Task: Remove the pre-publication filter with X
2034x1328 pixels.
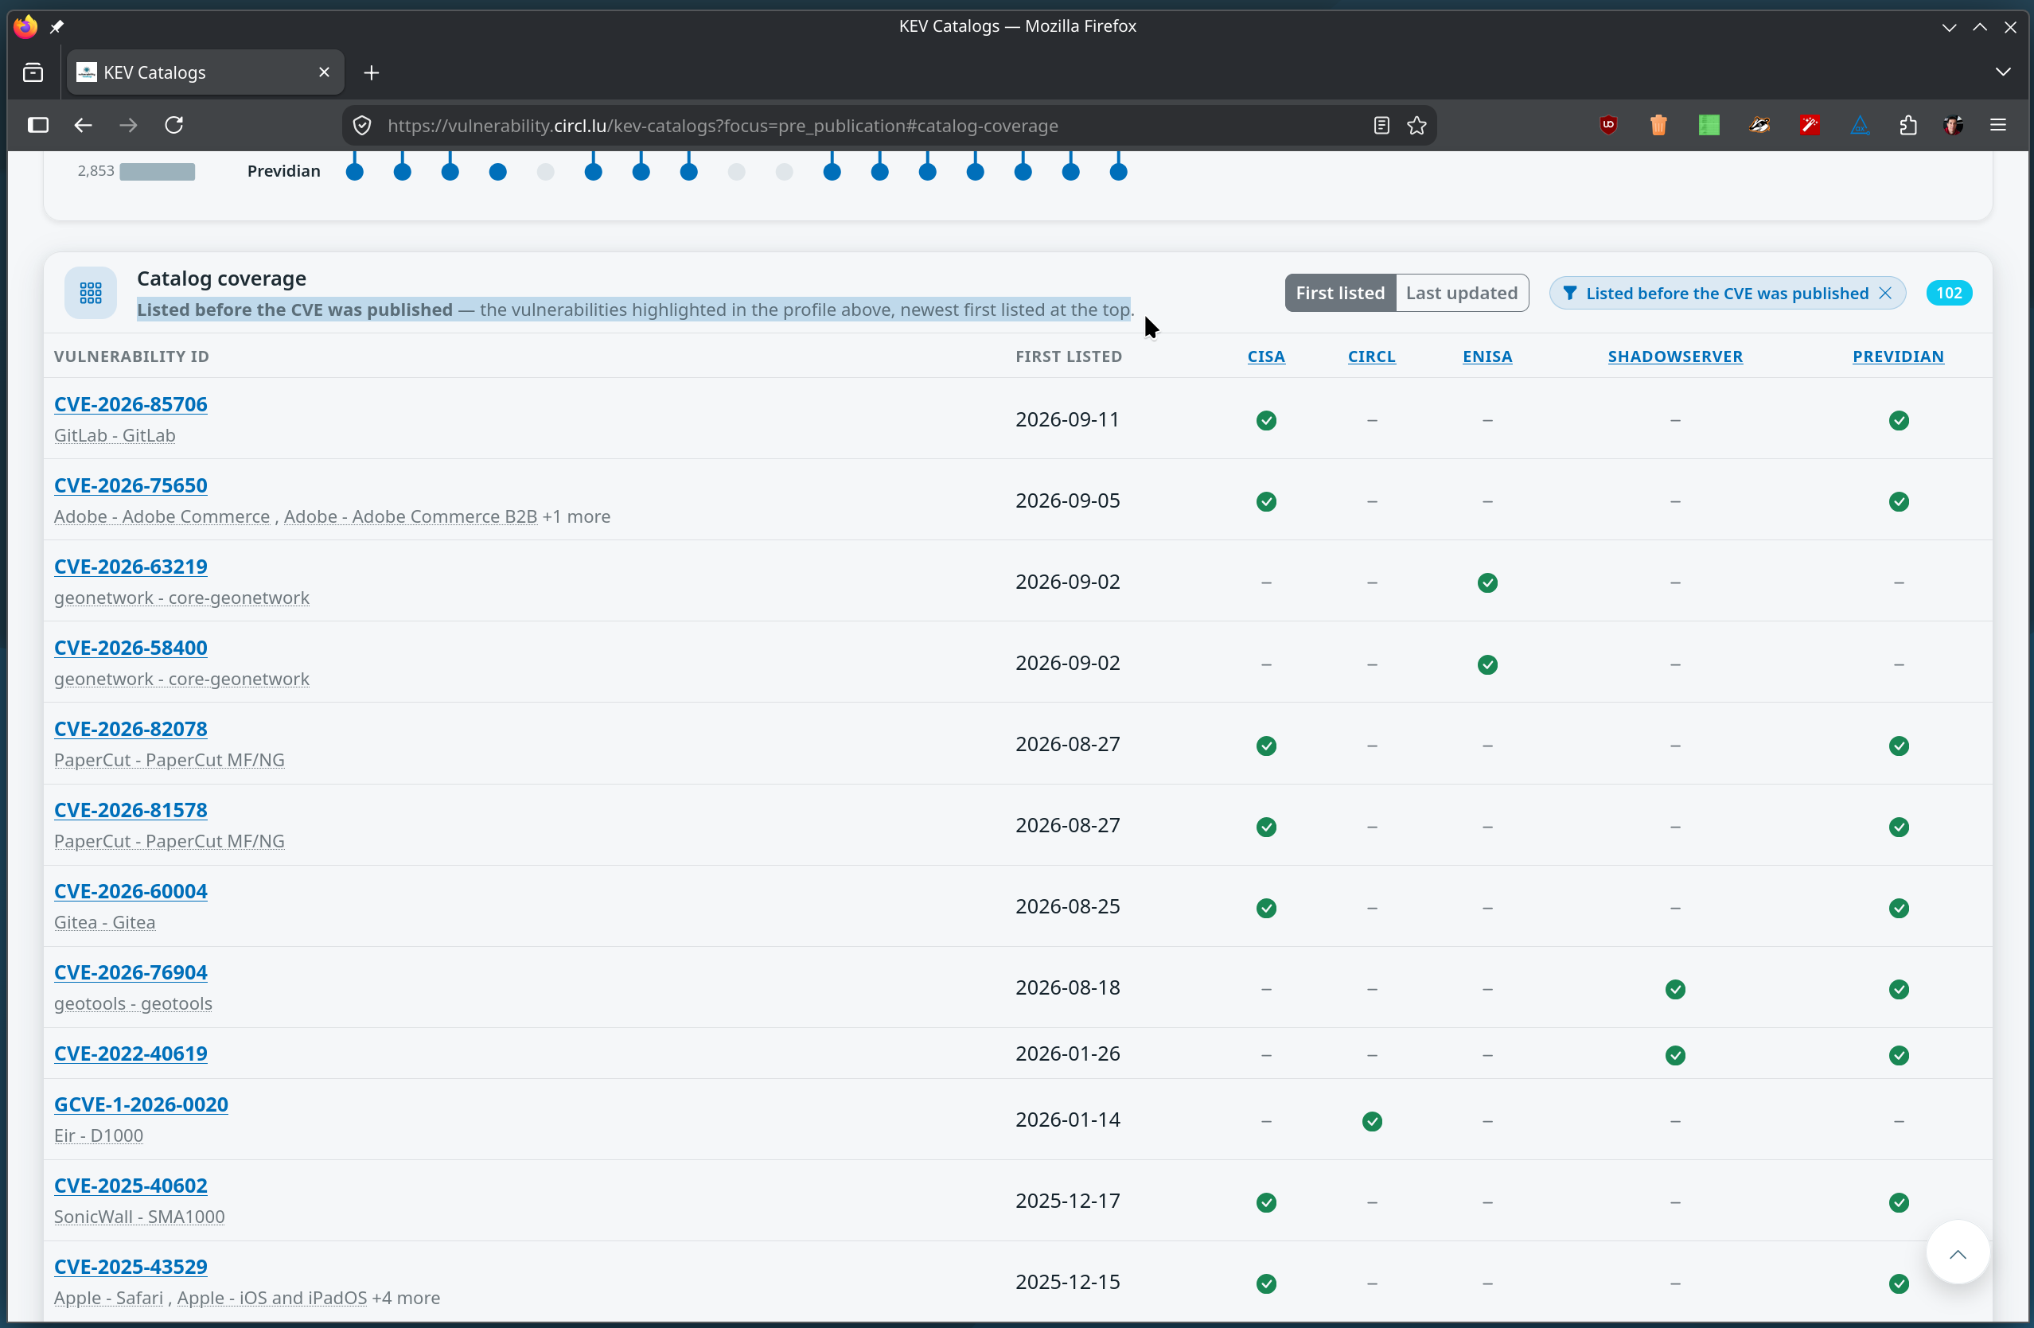Action: [1885, 293]
